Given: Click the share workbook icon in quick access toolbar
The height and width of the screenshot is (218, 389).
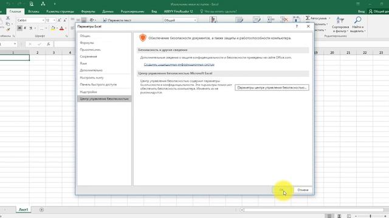Looking at the screenshot, I should (x=43, y=4).
